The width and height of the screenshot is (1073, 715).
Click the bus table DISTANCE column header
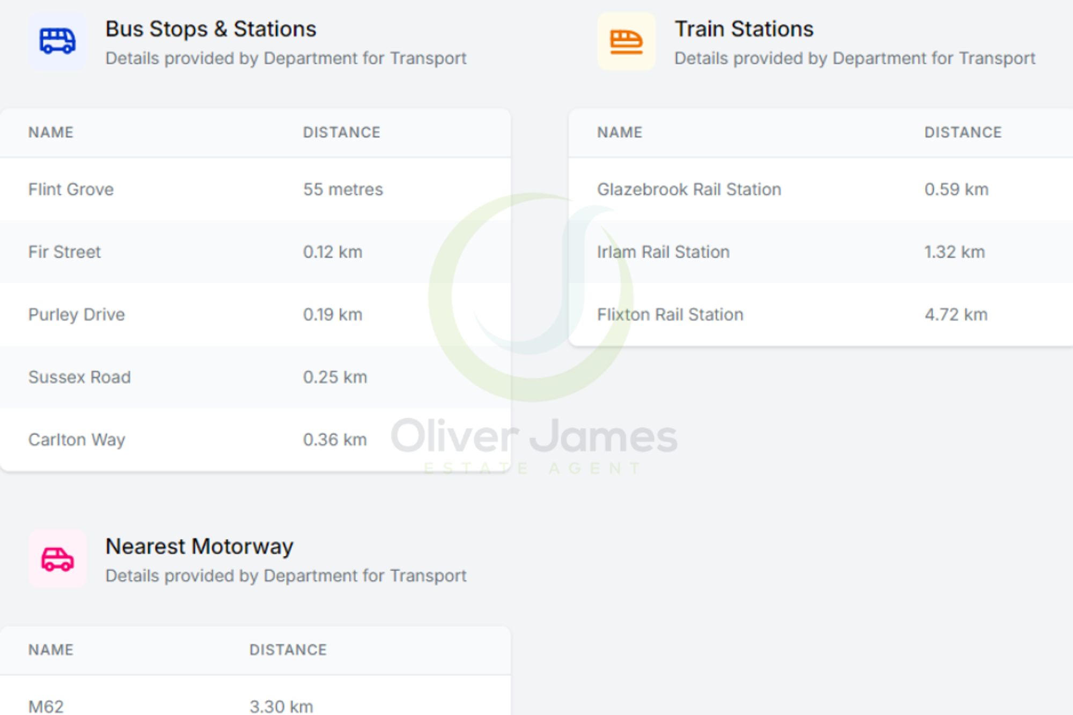tap(341, 132)
